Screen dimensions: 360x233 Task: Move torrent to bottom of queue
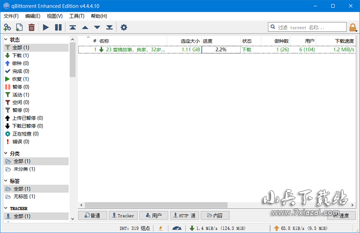point(109,27)
